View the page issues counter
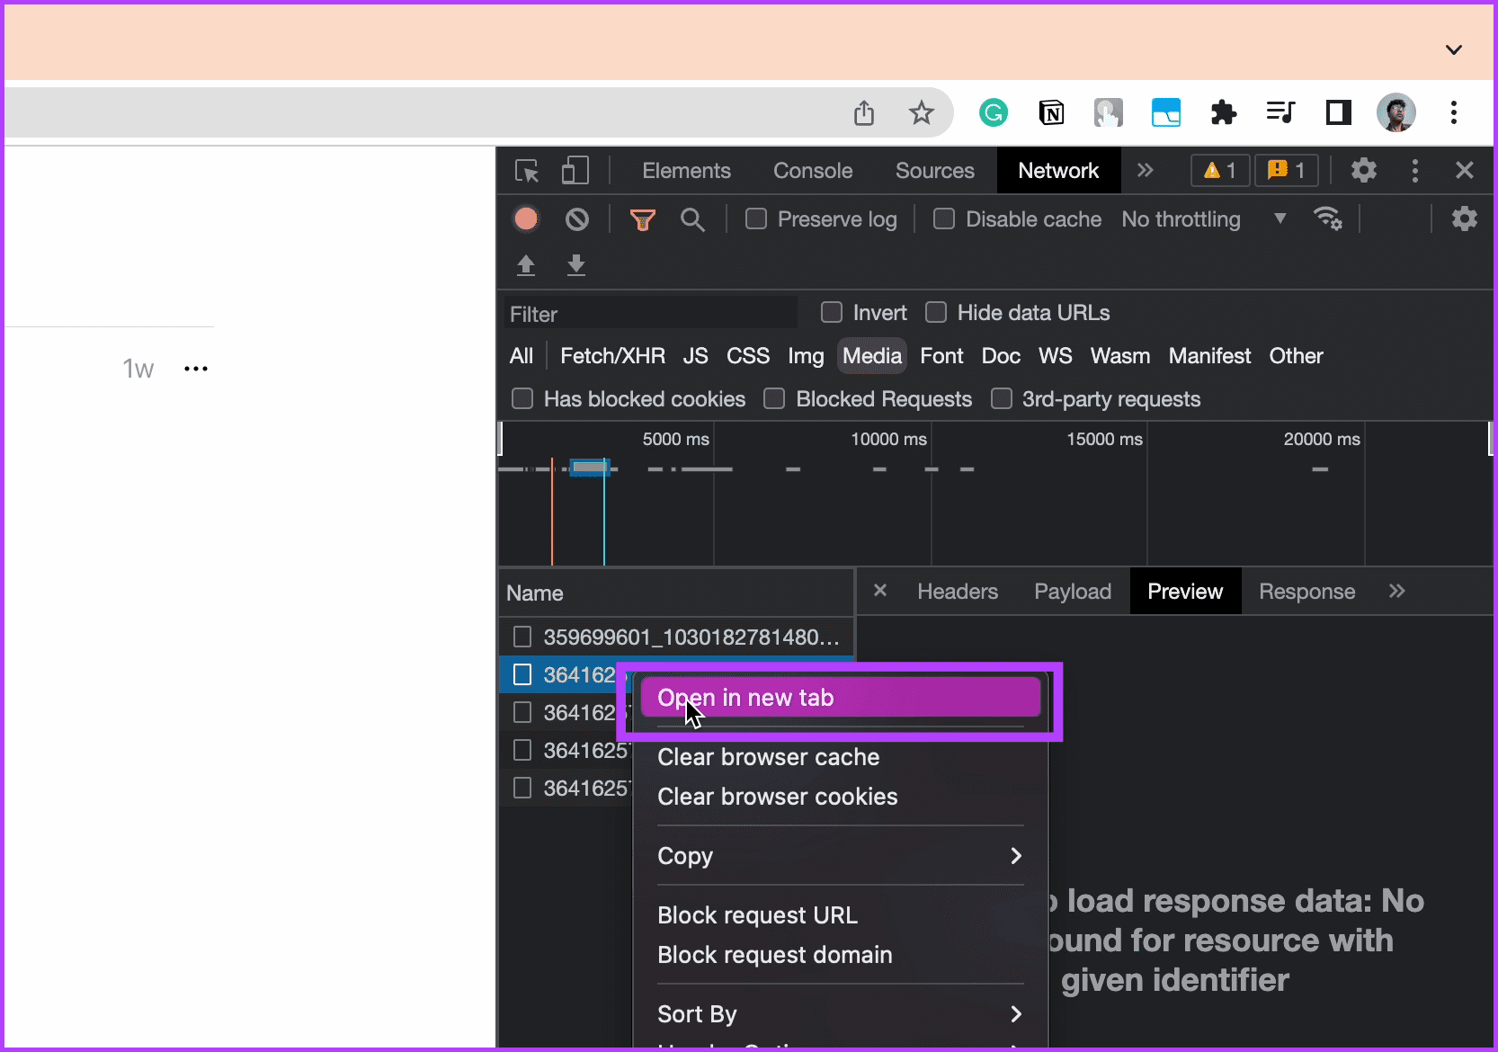The image size is (1498, 1052). tap(1286, 170)
